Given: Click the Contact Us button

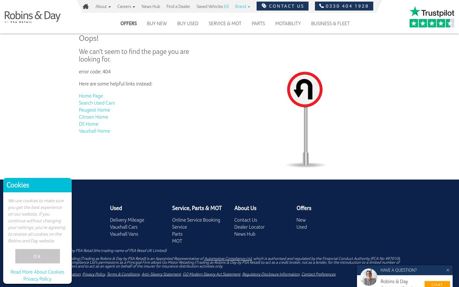Looking at the screenshot, I should 282,6.
